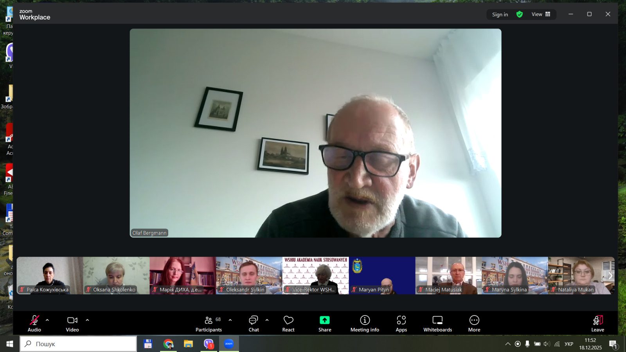Click the Sign in button
Image resolution: width=626 pixels, height=352 pixels.
pyautogui.click(x=500, y=14)
